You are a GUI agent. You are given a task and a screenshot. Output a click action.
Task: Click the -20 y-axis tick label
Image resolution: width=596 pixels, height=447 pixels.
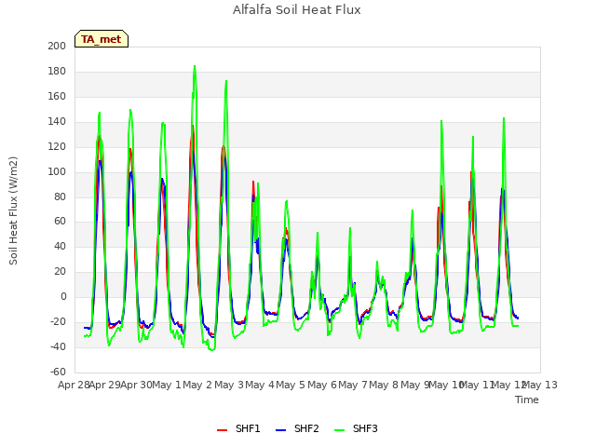[x=58, y=321]
